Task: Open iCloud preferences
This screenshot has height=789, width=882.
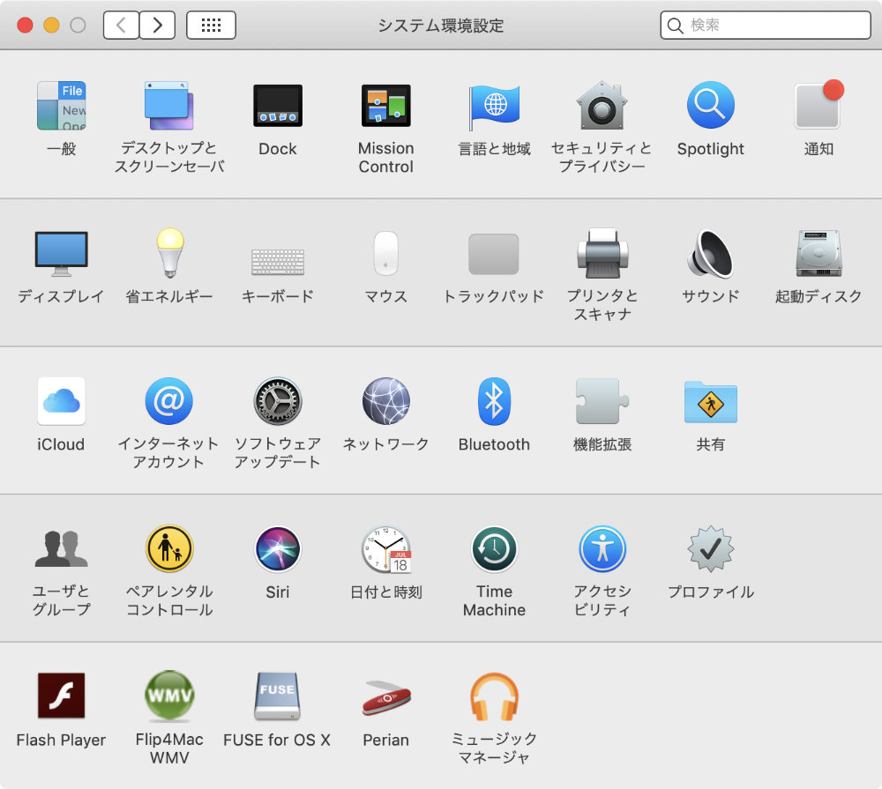Action: 62,401
